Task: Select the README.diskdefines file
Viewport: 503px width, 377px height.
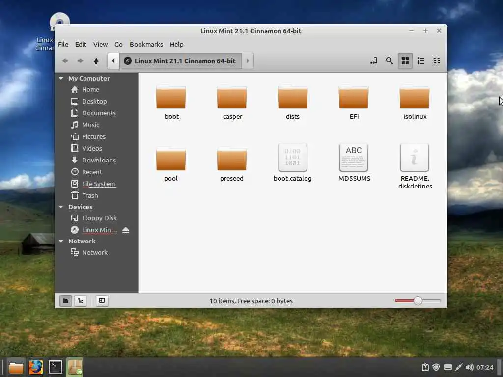Action: tap(415, 167)
